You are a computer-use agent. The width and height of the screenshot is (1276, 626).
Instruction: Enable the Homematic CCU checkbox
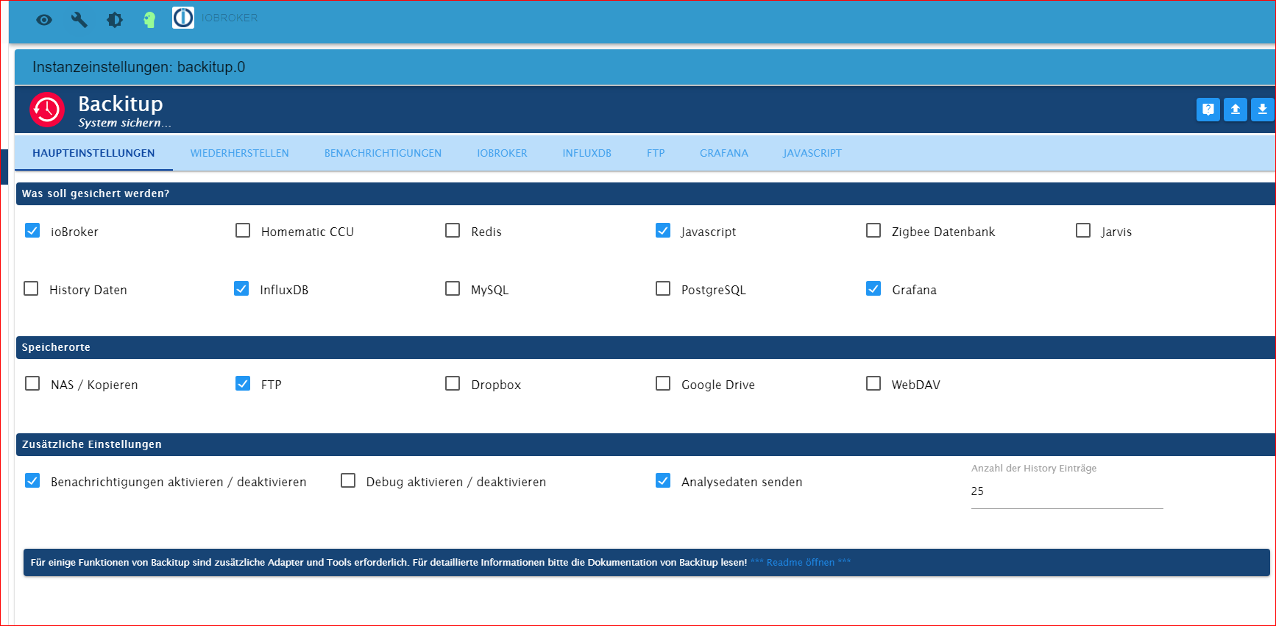243,231
